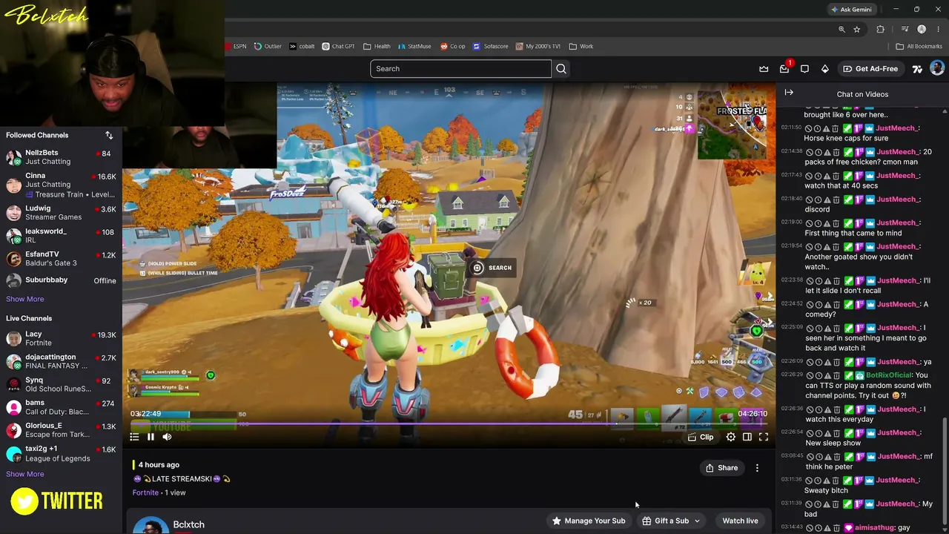Click the Clip button
Image resolution: width=949 pixels, height=534 pixels.
pos(701,438)
